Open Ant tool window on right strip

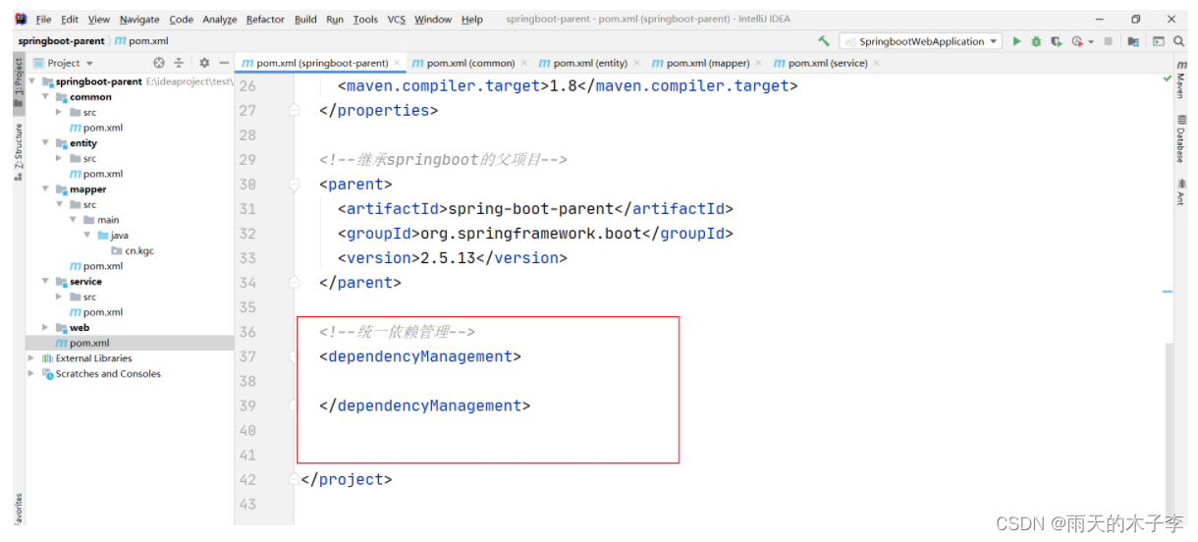click(x=1181, y=192)
